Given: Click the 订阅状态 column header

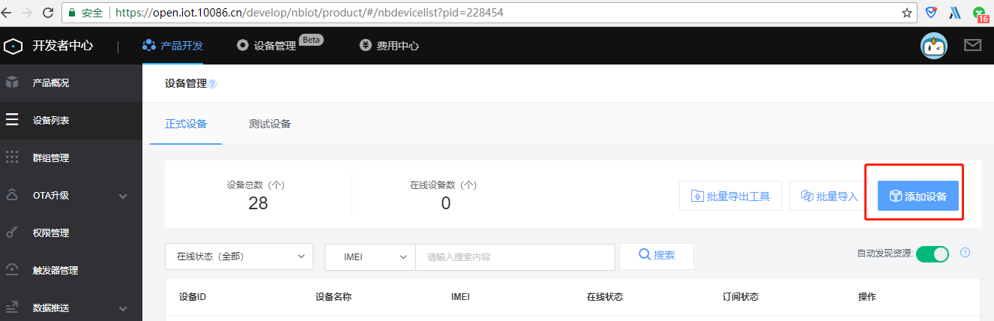Looking at the screenshot, I should point(740,296).
